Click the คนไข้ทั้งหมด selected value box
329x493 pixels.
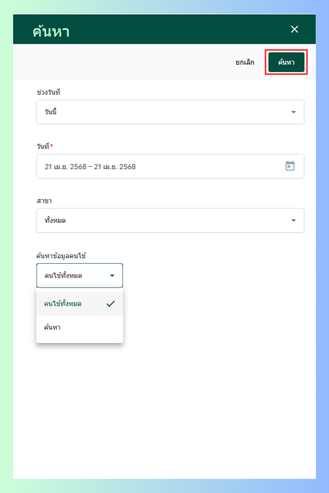(70, 276)
